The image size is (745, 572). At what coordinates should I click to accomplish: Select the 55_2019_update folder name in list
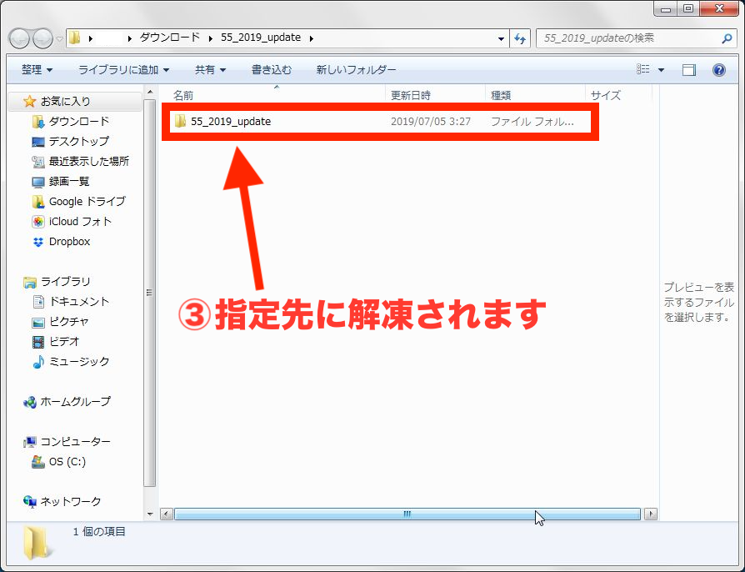coord(231,122)
